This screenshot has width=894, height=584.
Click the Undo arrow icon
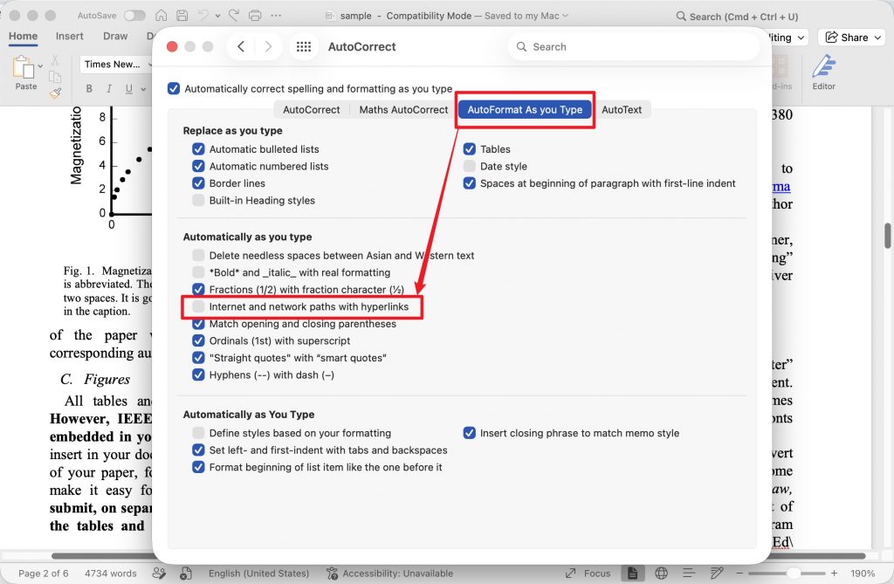(x=203, y=16)
